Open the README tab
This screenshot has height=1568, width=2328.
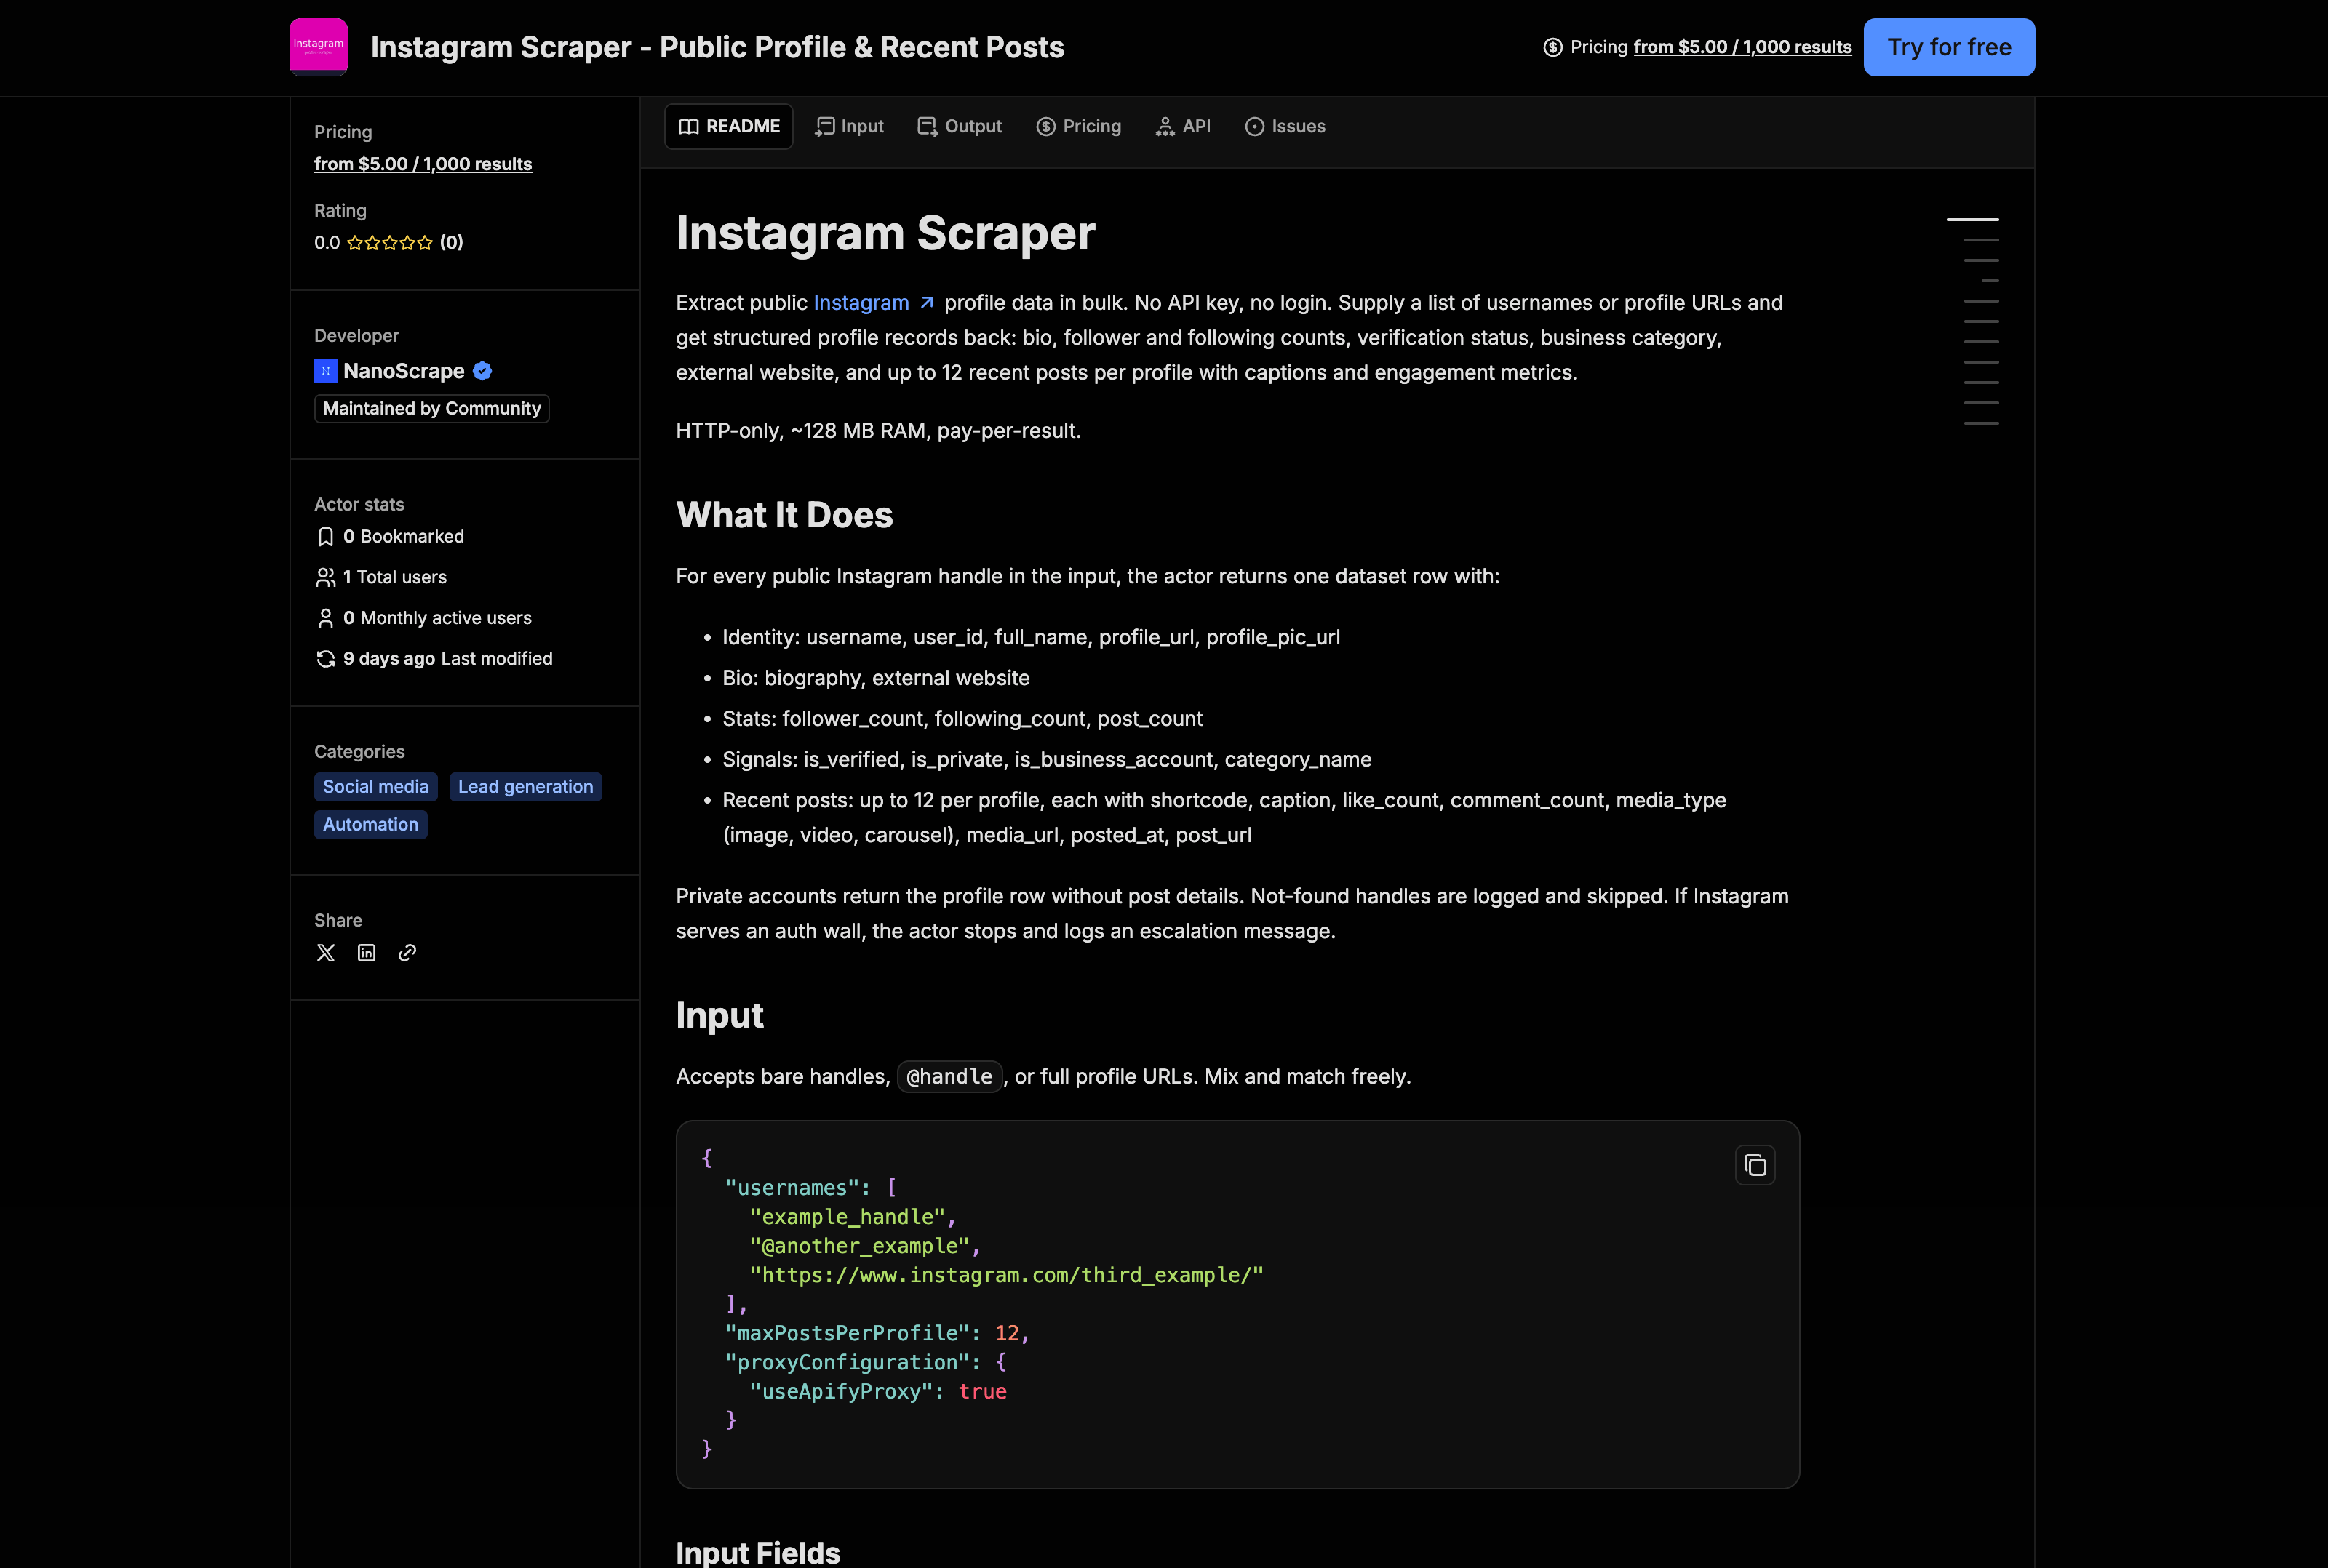729,126
